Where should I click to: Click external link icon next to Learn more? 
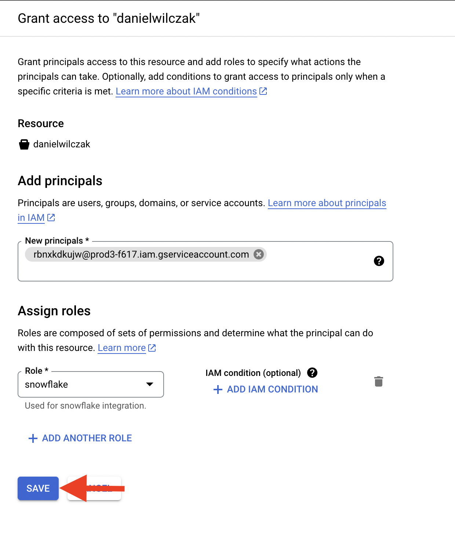pyautogui.click(x=152, y=348)
